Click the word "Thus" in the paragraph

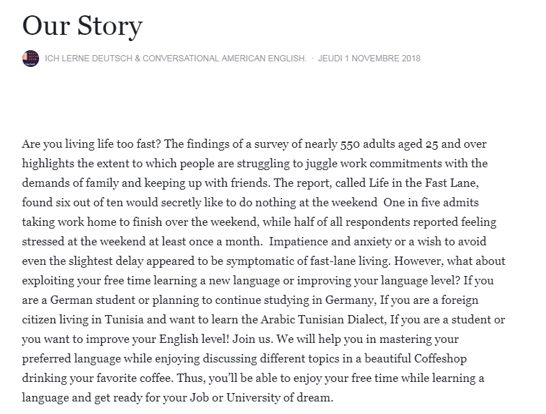pyautogui.click(x=271, y=378)
